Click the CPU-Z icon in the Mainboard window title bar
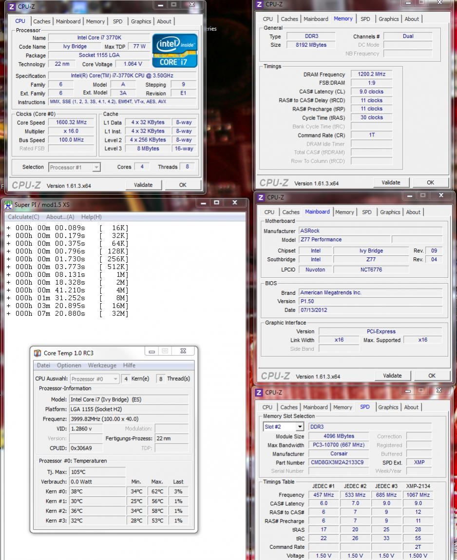This screenshot has width=457, height=560. pos(261,197)
